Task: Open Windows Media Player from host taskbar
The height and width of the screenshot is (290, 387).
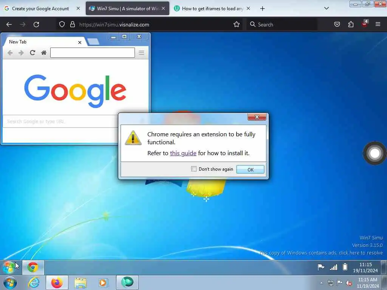Action: click(x=103, y=282)
